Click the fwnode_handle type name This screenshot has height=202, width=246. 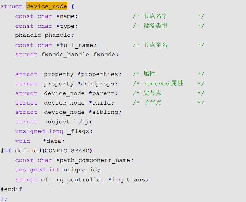point(65,55)
